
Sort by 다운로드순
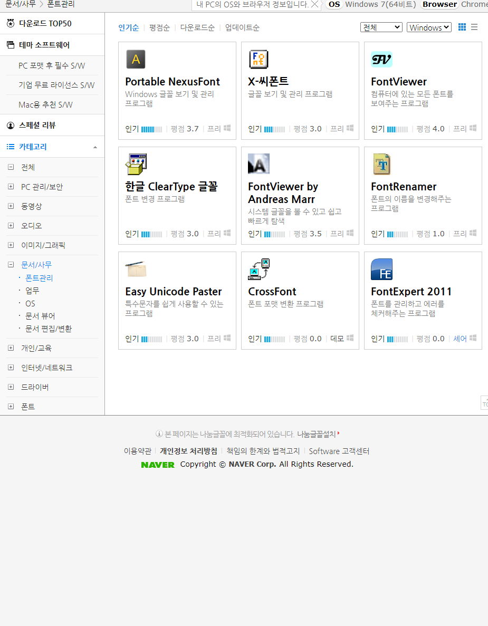click(197, 27)
